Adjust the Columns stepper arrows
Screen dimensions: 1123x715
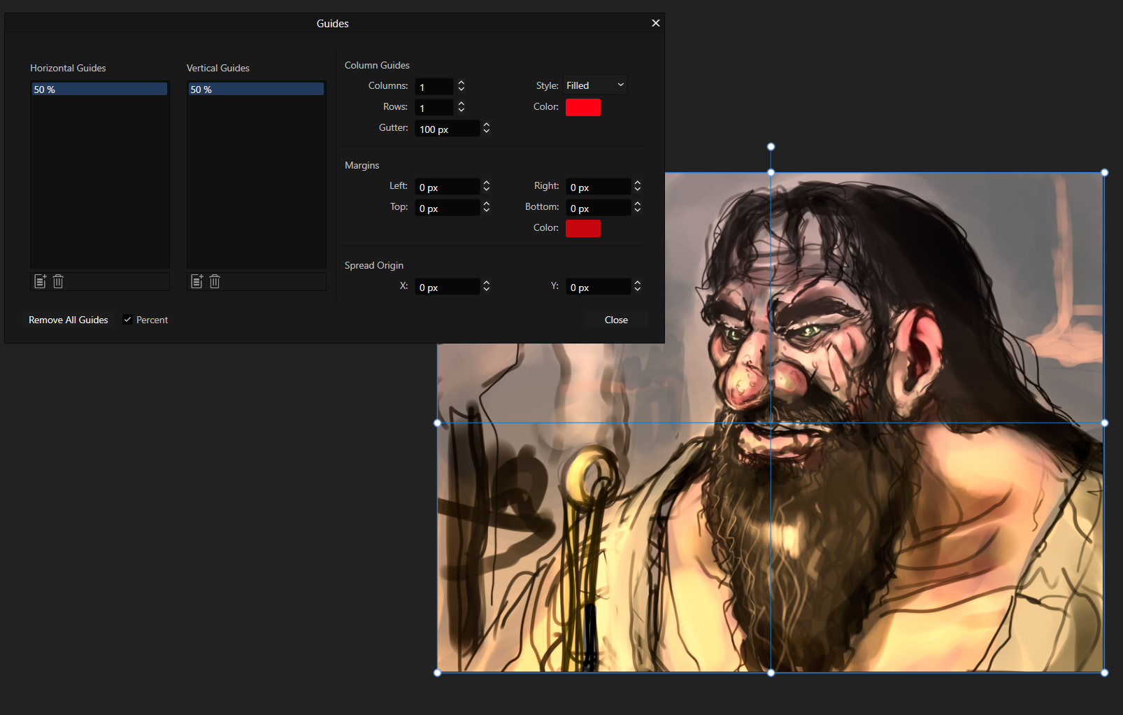(462, 86)
